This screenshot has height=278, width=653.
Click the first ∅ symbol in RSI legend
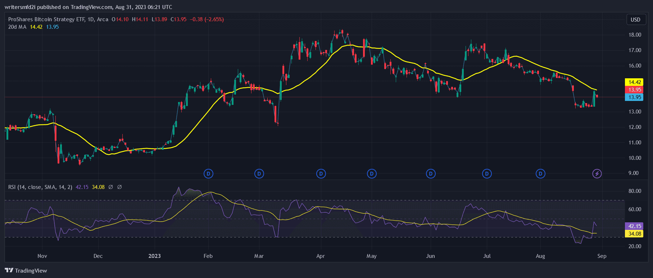111,187
